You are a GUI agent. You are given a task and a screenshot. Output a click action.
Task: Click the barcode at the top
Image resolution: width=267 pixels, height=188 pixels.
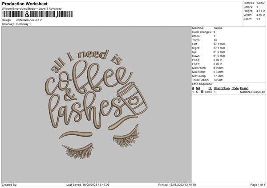pos(37,14)
